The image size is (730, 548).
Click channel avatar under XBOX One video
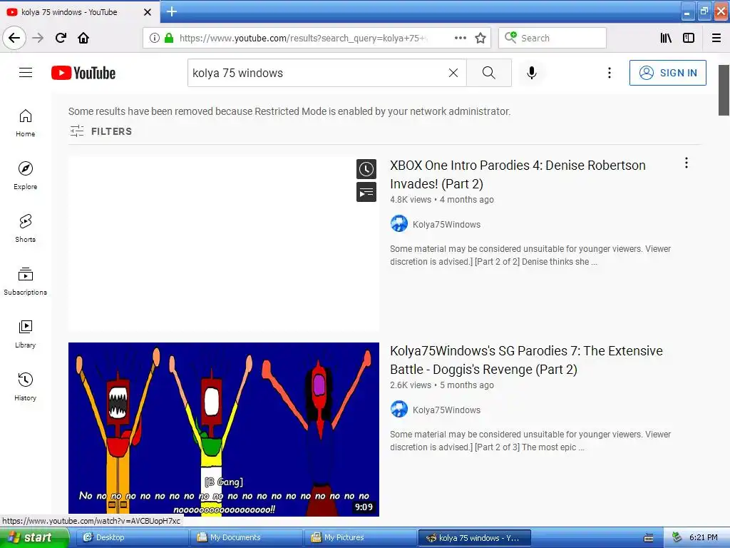click(x=399, y=223)
